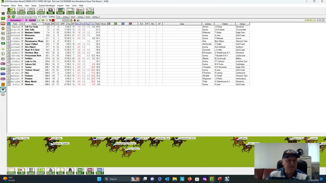Open the System Developer menu
The height and width of the screenshot is (183, 326).
47,6
